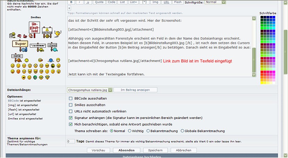Insert the surprised open-mouth smiley
The width and height of the screenshot is (288, 158).
tap(30, 66)
